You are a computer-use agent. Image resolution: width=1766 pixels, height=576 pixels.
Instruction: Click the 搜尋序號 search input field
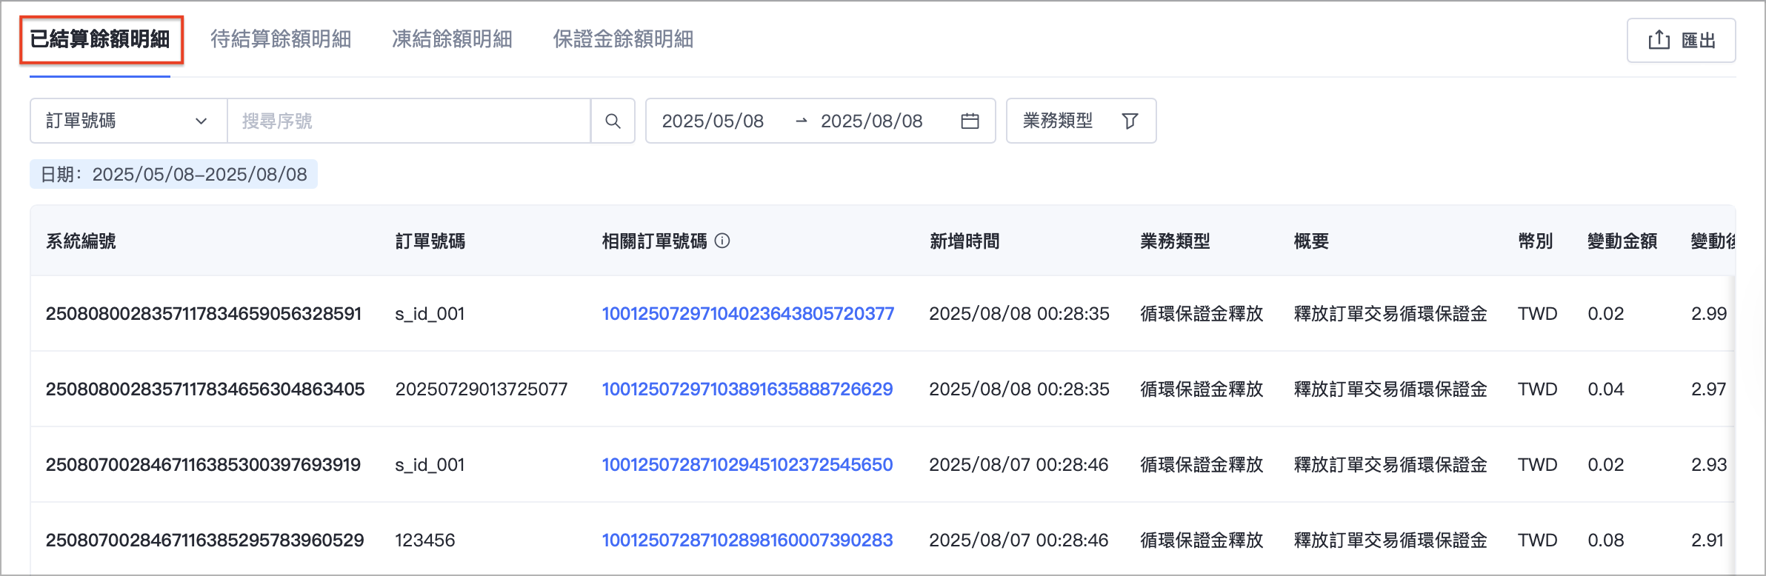coord(409,121)
